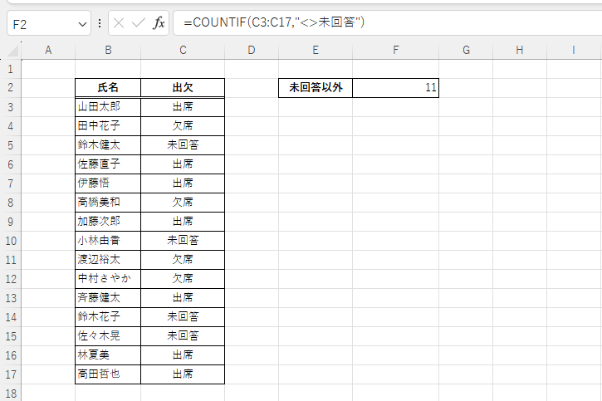Image resolution: width=602 pixels, height=401 pixels.
Task: Click the Insert Function fx icon
Action: click(159, 23)
